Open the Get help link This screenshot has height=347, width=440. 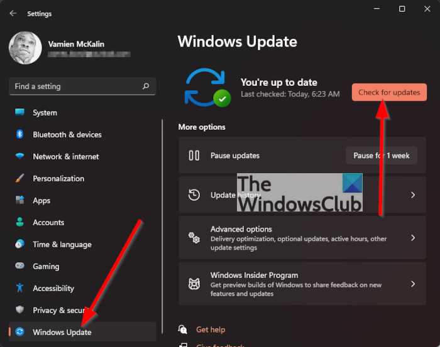(x=211, y=329)
